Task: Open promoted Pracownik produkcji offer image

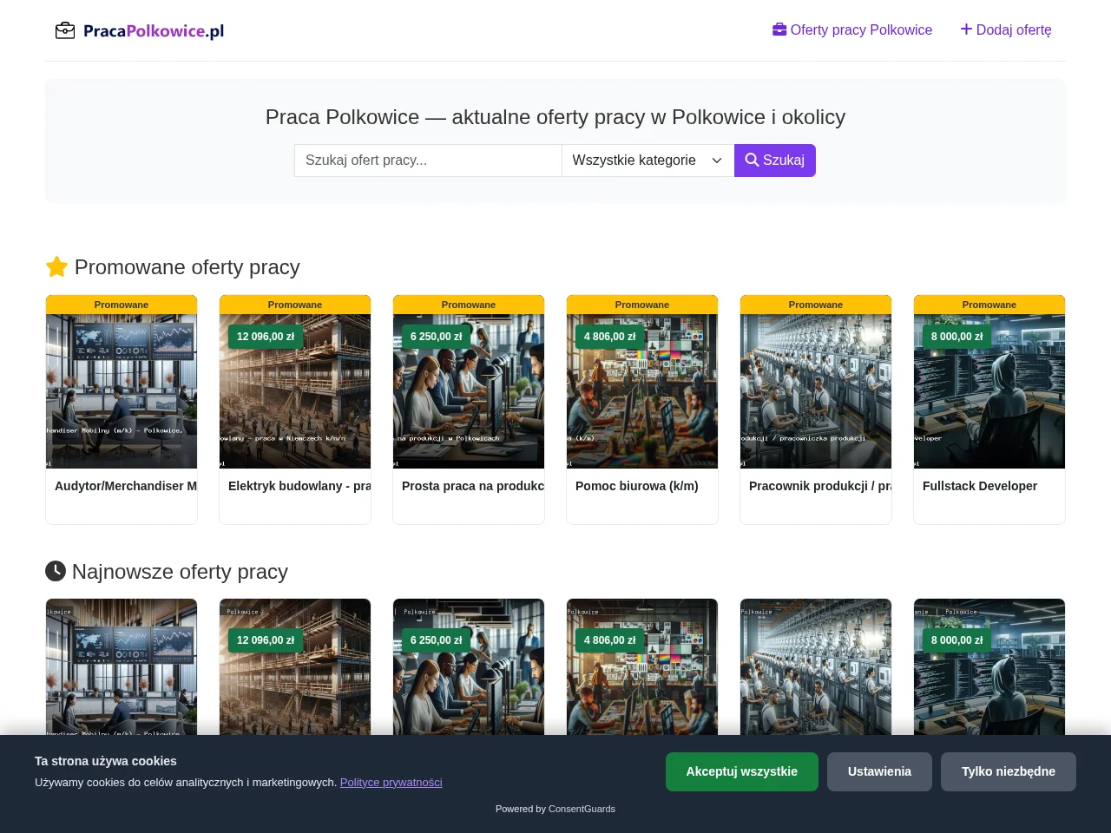Action: point(816,391)
